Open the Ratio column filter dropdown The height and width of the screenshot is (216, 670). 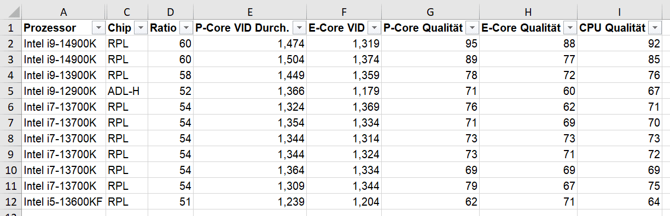pyautogui.click(x=186, y=28)
